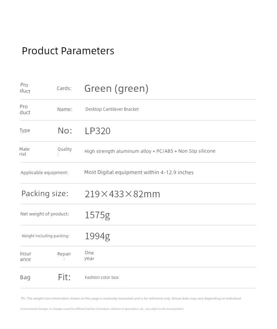Click the One year warranty value
277x329 pixels.
tap(89, 255)
